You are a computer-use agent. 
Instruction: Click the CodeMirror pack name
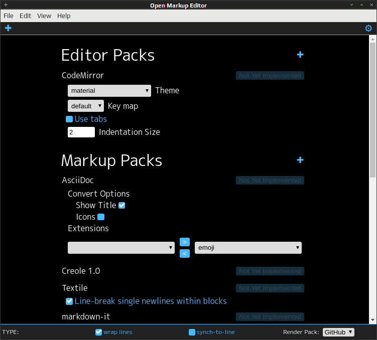[83, 75]
